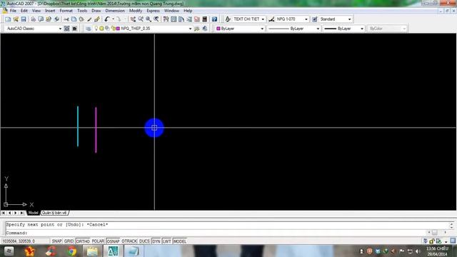
Task: Save the drawing with the floppy icon
Action: 24,19
